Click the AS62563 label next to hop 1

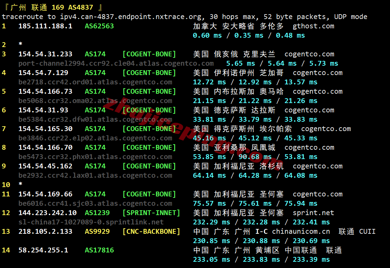pyautogui.click(x=99, y=26)
